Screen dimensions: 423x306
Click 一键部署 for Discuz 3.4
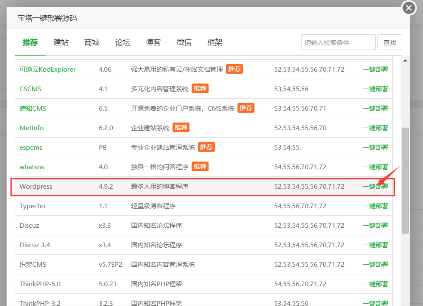coord(375,245)
